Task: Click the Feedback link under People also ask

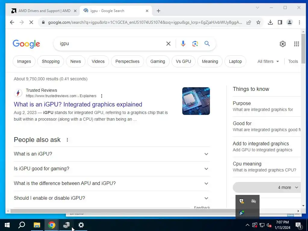Action: coord(202,208)
